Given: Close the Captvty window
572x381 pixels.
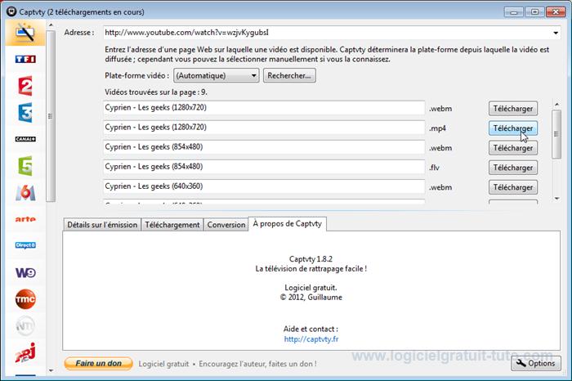Looking at the screenshot, I should pos(556,11).
